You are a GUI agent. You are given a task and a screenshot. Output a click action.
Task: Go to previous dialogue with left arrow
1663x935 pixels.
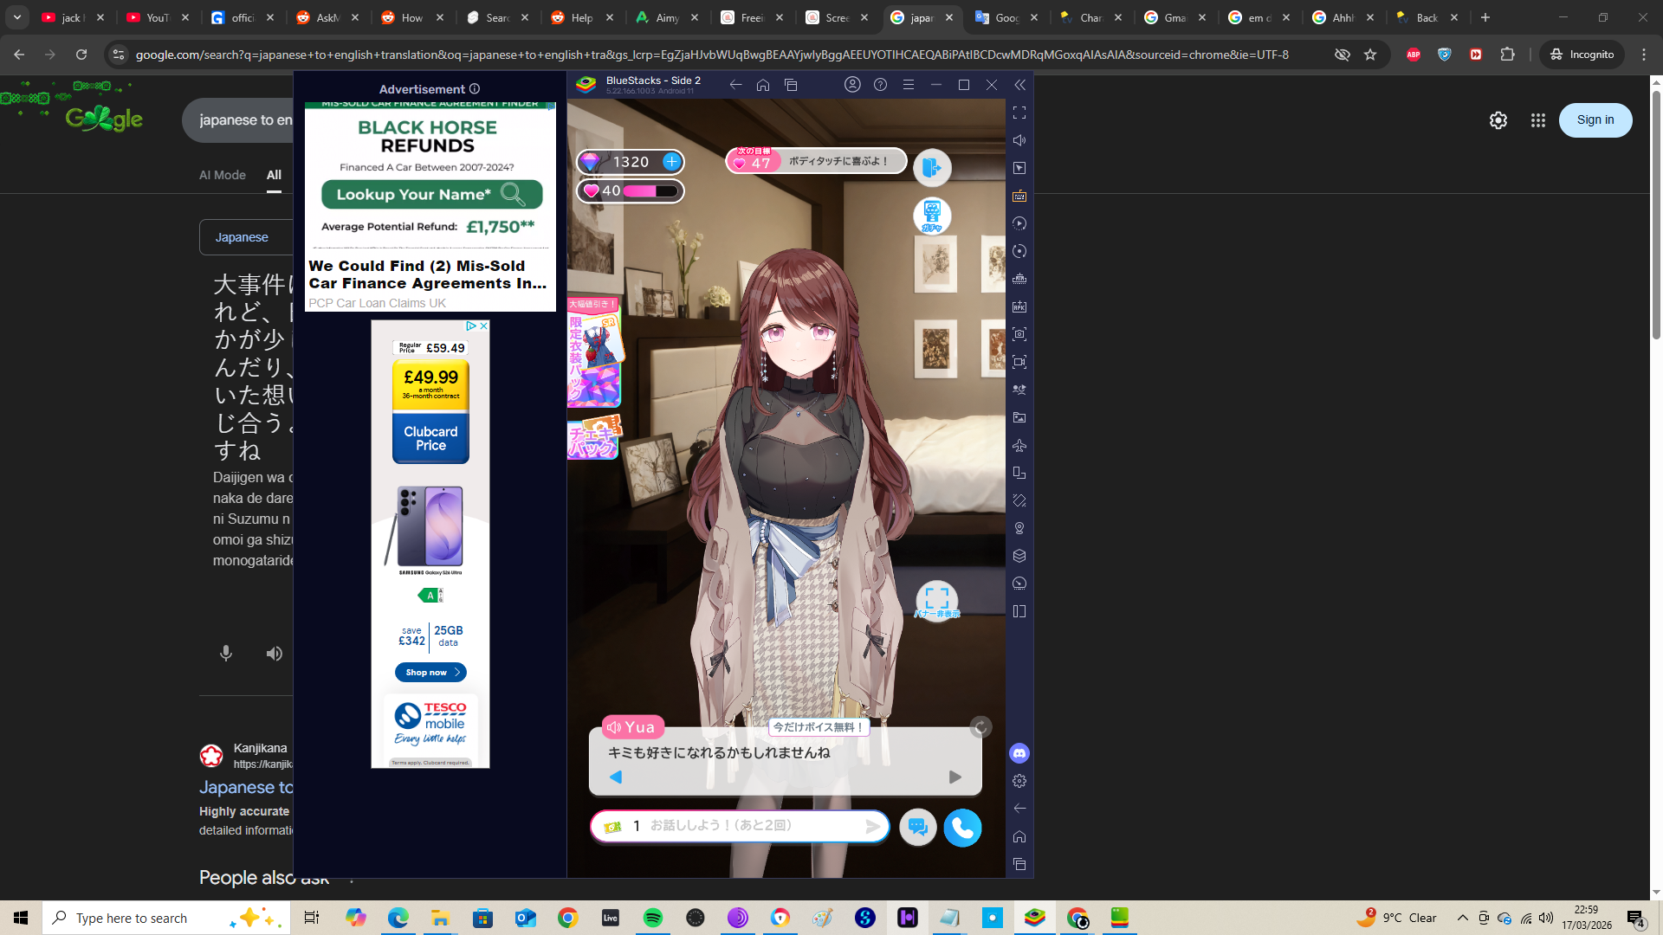pyautogui.click(x=616, y=777)
